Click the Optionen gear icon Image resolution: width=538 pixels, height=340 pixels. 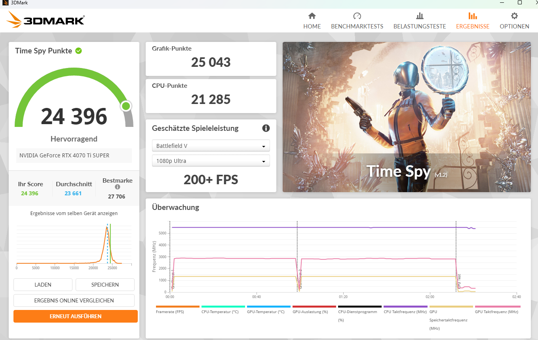pos(514,16)
